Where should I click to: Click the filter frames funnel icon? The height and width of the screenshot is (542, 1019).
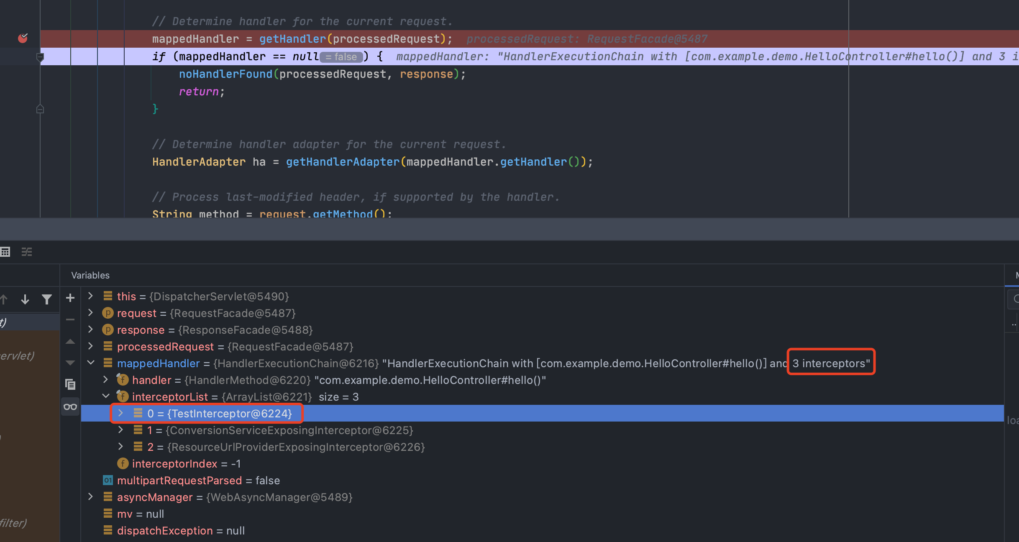pos(47,299)
